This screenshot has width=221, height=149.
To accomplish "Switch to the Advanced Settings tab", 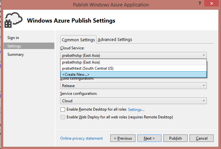I will point(115,39).
